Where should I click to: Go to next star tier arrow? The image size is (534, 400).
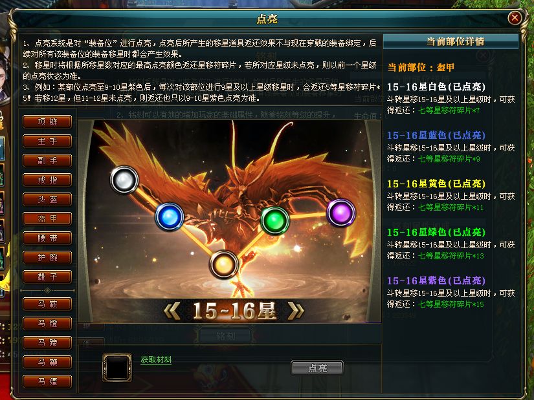click(296, 311)
